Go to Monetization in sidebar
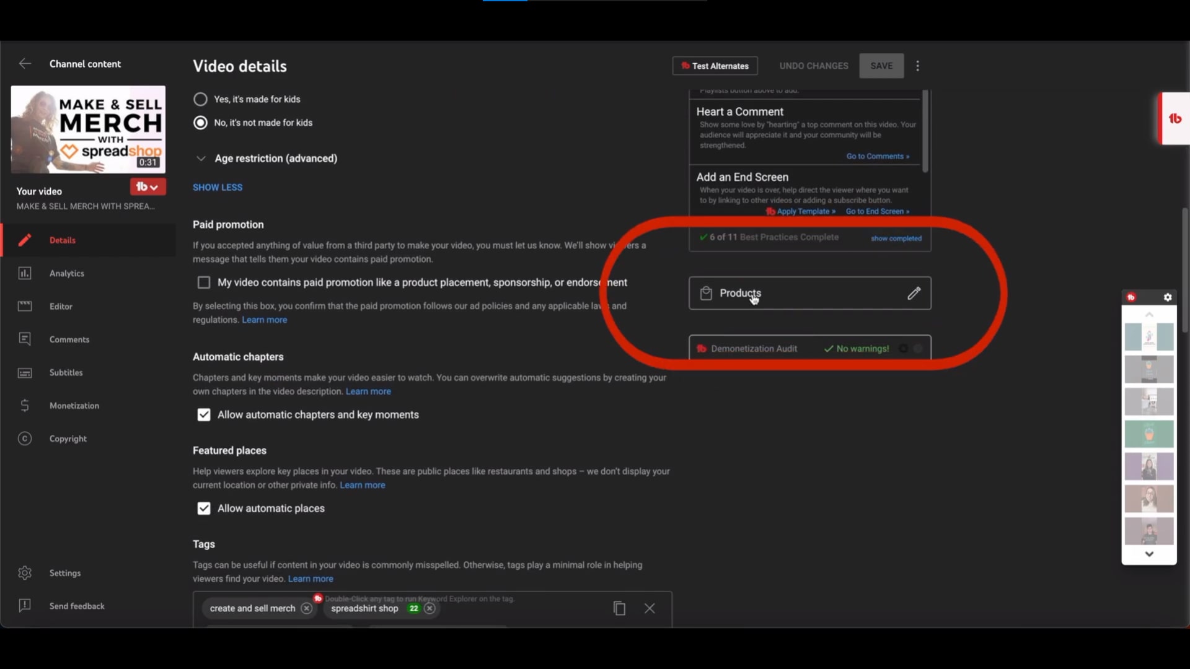This screenshot has height=669, width=1190. [74, 406]
